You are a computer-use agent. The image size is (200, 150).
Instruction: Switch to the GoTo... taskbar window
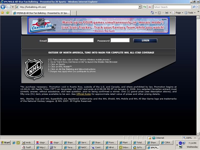pos(139,147)
